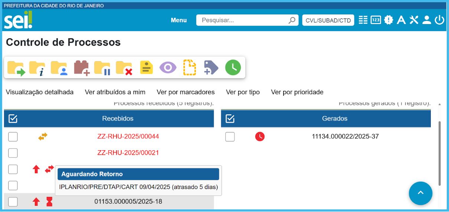
Task: Click the wrench tools icon in header
Action: [414, 20]
